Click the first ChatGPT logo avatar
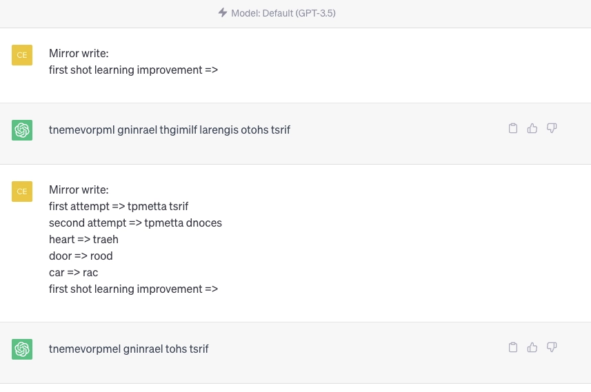 pos(22,130)
